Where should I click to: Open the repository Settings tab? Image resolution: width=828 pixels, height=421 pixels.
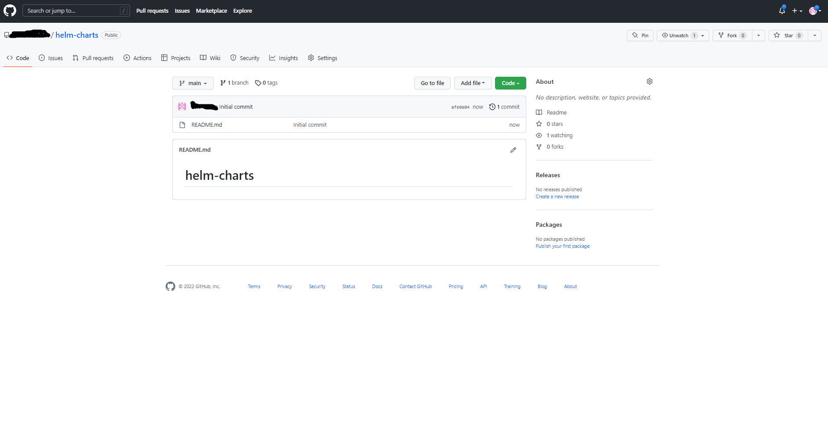(322, 58)
